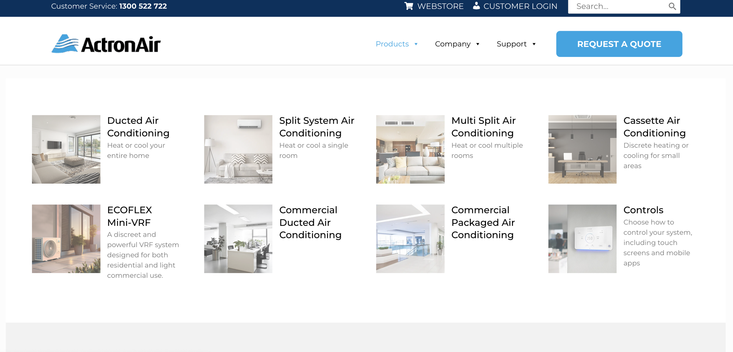Open the Support menu item
Image resolution: width=733 pixels, height=352 pixels.
click(x=511, y=44)
